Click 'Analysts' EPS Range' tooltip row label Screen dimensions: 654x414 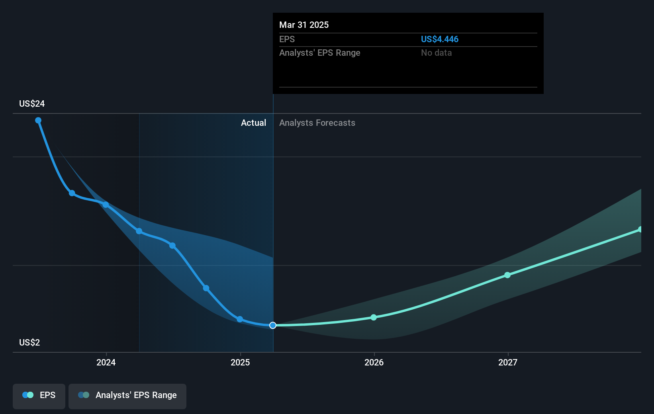coord(319,53)
